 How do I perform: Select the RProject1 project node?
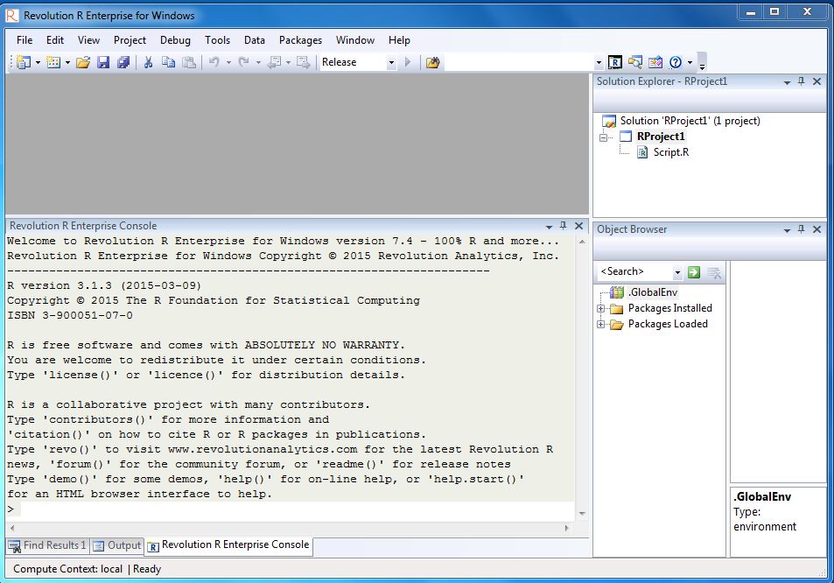click(661, 137)
